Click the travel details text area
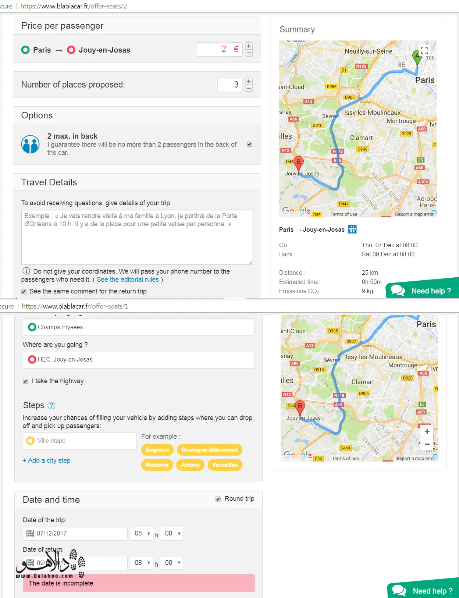This screenshot has width=459, height=598. click(137, 237)
